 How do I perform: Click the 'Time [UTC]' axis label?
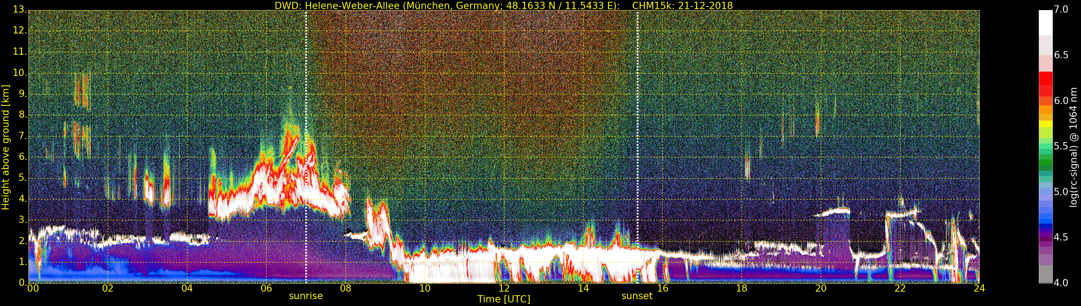click(504, 299)
